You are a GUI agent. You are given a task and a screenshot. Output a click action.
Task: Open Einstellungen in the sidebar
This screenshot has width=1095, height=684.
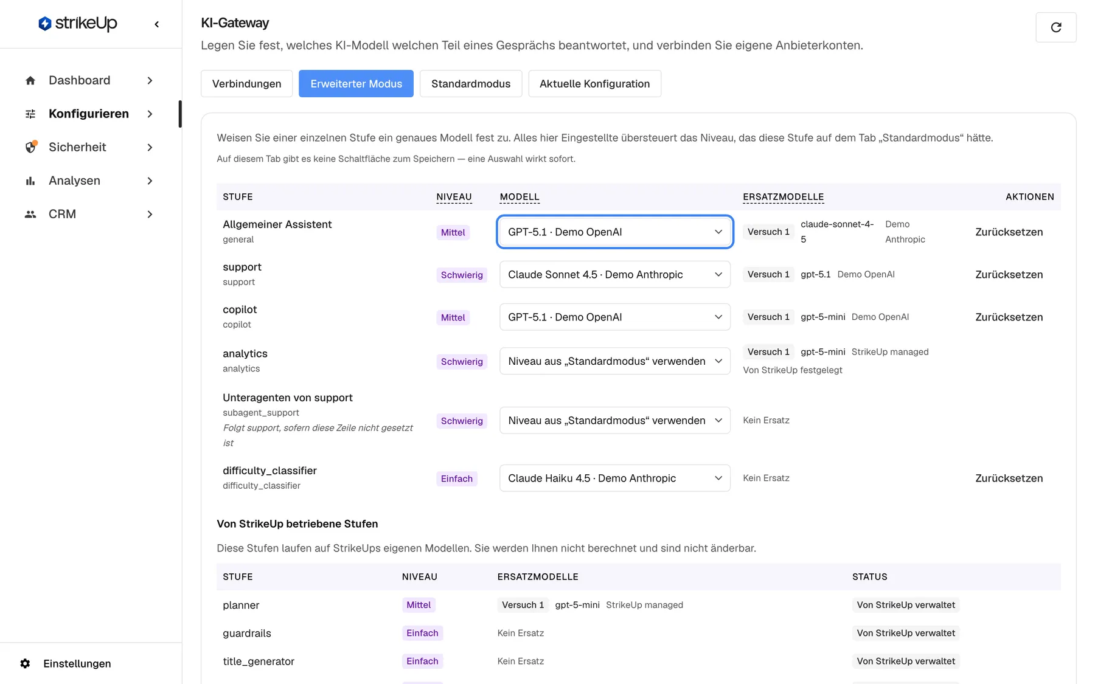pos(77,663)
